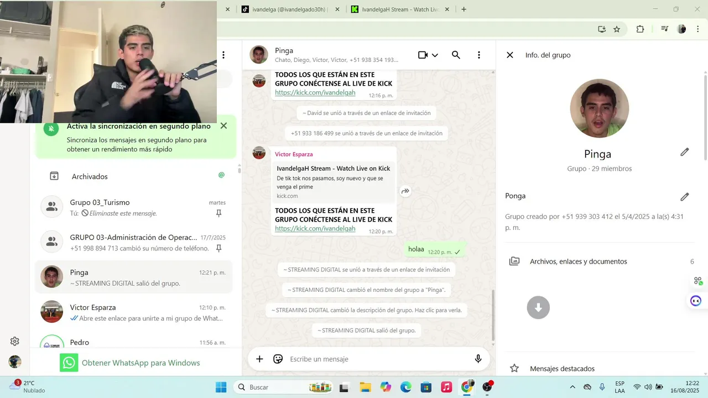Open the Pinga group profile photo
Screen dimensions: 708x398
(599, 108)
